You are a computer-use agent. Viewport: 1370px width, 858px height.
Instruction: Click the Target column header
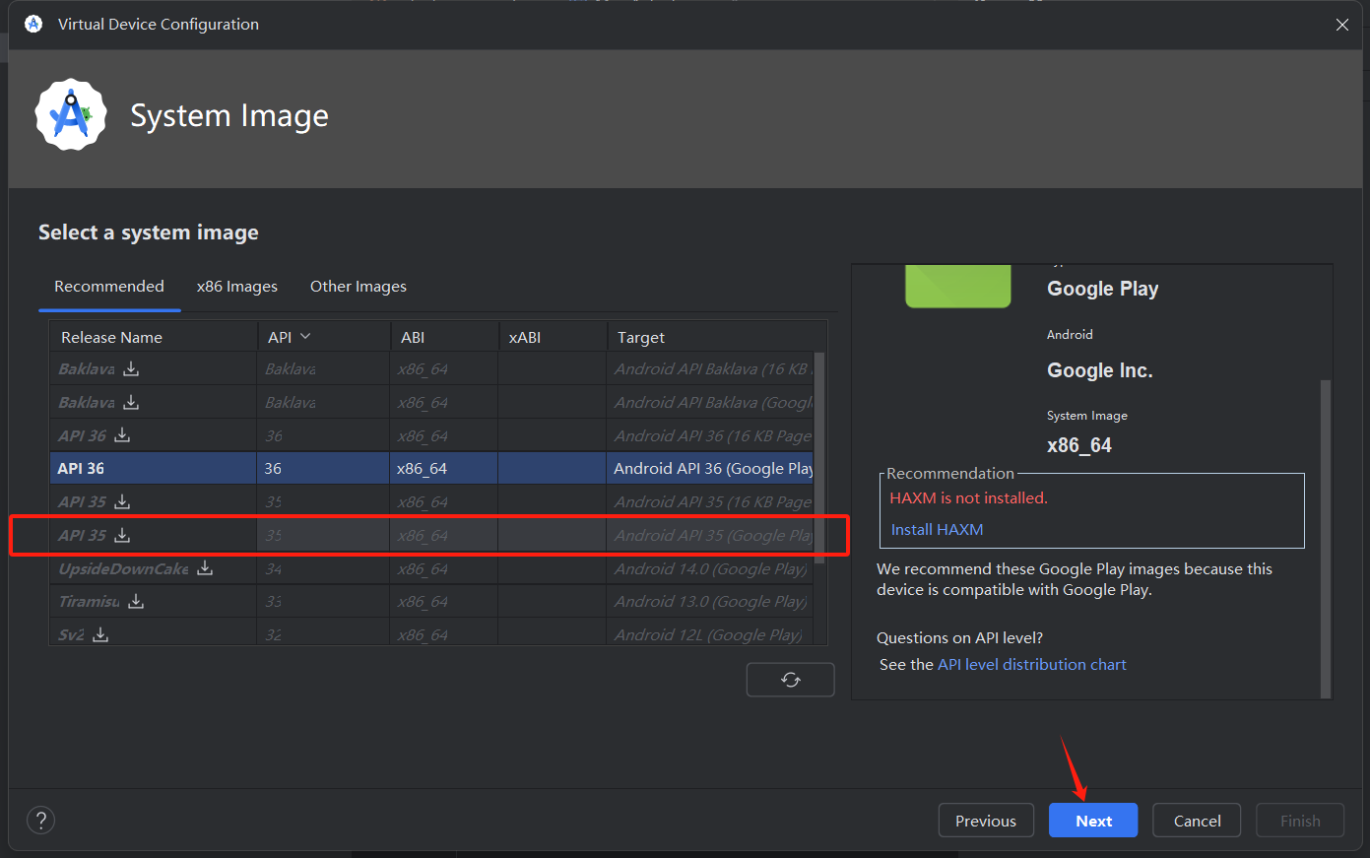(x=716, y=337)
